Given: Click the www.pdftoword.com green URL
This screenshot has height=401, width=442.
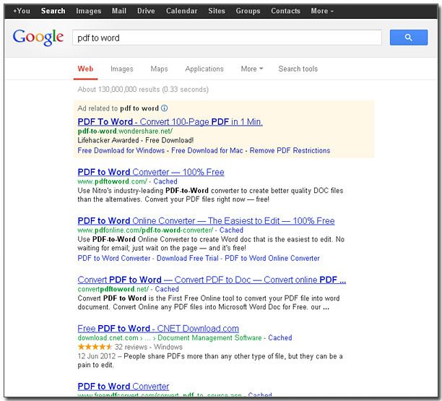Looking at the screenshot, I should pyautogui.click(x=112, y=181).
